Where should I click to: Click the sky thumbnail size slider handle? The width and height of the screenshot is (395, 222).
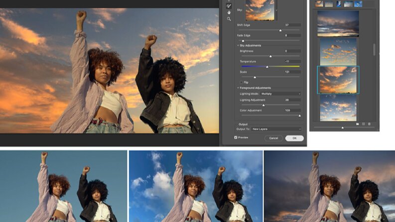pos(342,127)
